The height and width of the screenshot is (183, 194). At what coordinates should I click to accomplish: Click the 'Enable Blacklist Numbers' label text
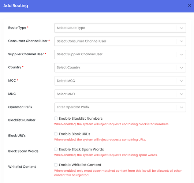click(81, 119)
